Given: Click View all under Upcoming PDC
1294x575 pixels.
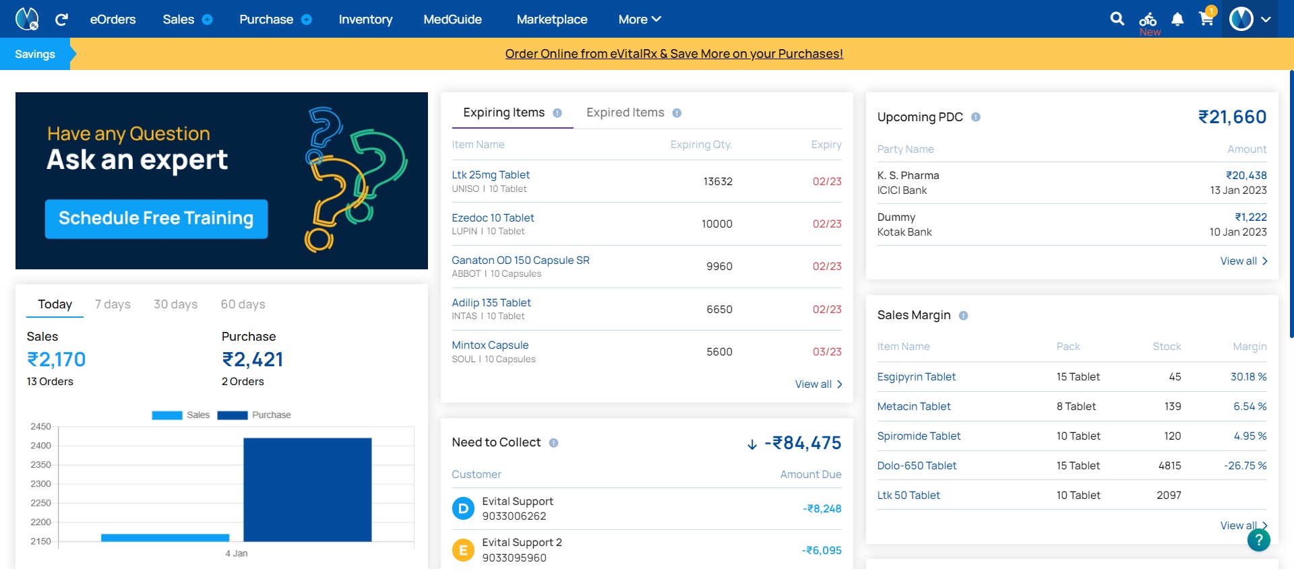Looking at the screenshot, I should (x=1243, y=261).
